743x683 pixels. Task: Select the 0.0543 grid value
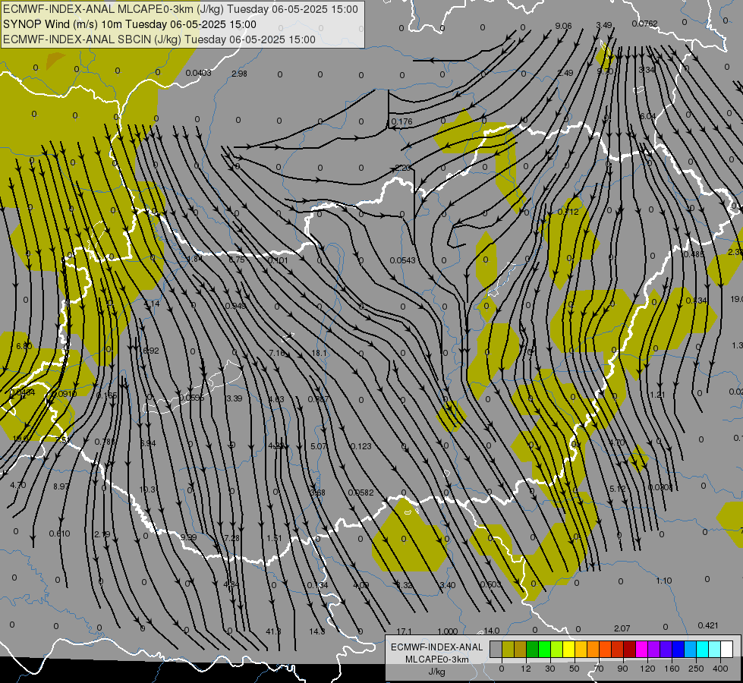point(403,261)
